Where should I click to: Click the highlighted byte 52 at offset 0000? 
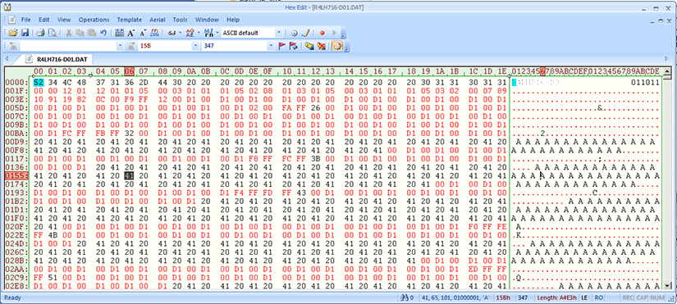39,83
